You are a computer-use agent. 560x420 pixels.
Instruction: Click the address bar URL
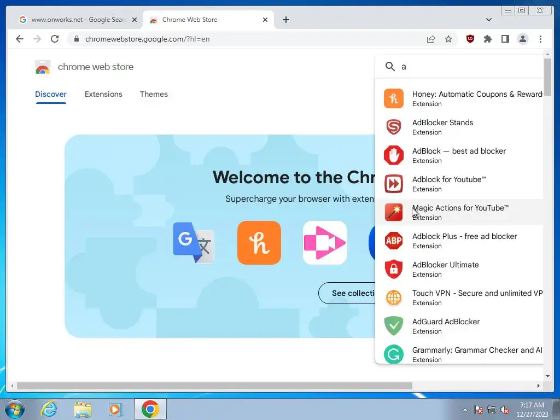[147, 39]
